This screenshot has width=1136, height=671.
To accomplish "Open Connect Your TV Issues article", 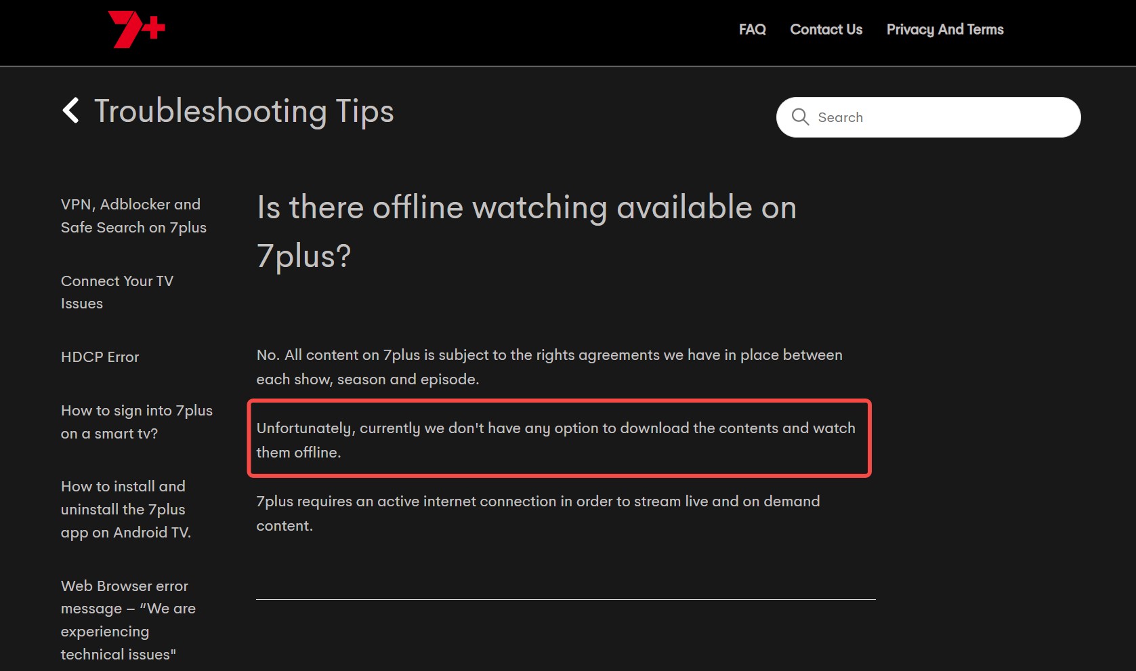I will pyautogui.click(x=117, y=292).
